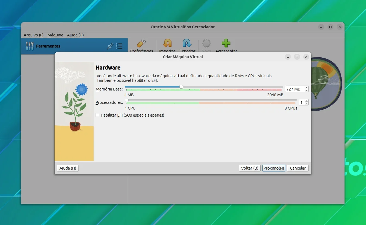Increase memory with the up stepper arrow
The width and height of the screenshot is (366, 225).
point(307,87)
